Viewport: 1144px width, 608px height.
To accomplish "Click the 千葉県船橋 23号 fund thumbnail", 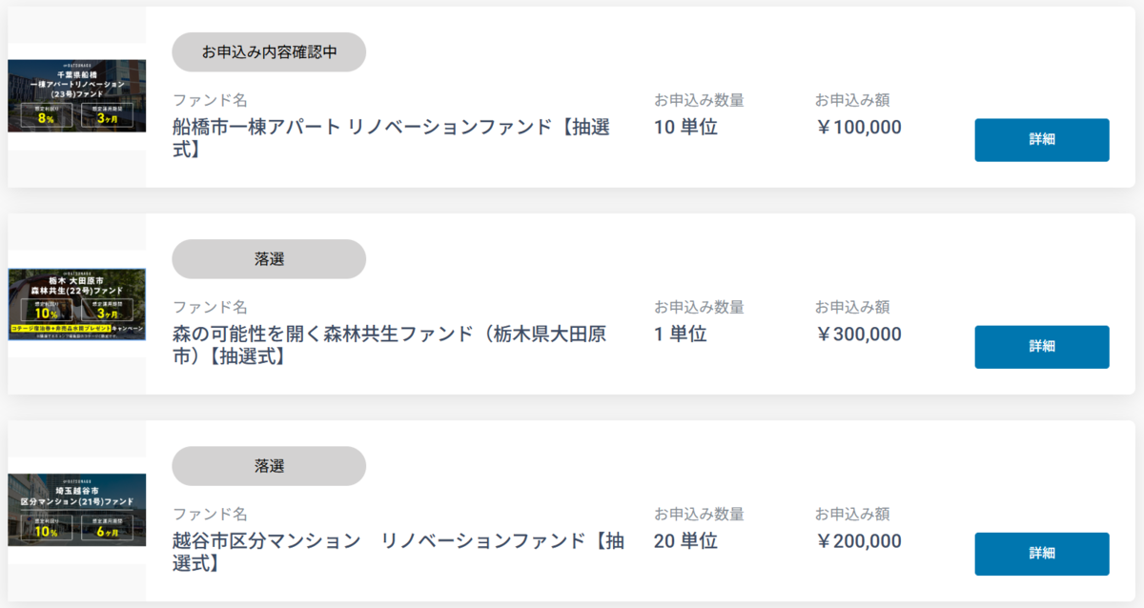I will pyautogui.click(x=77, y=96).
